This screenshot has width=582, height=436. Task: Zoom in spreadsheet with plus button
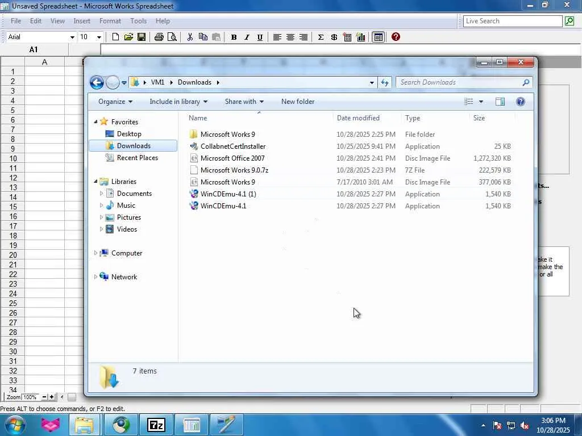tap(52, 397)
